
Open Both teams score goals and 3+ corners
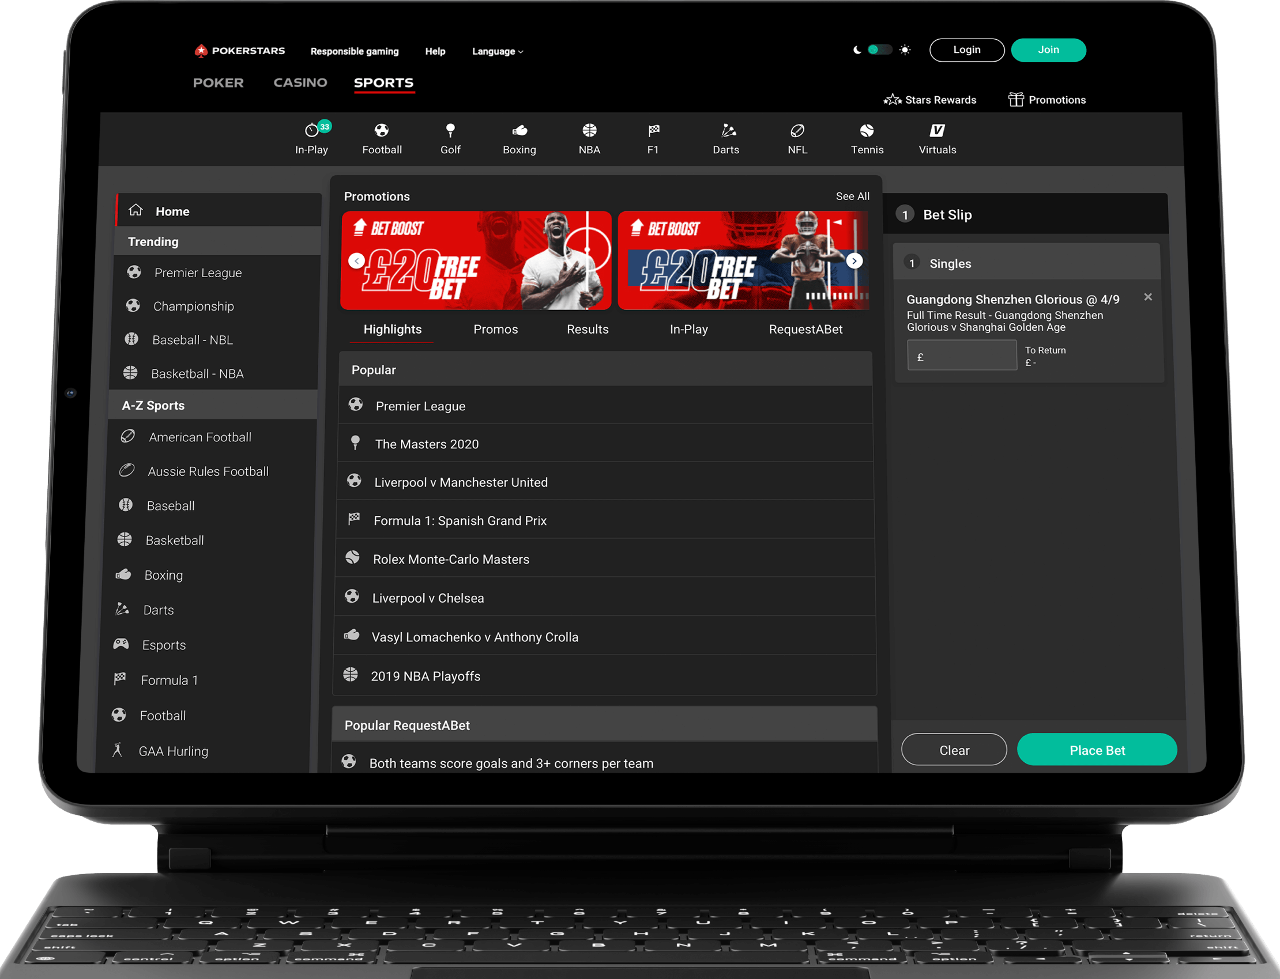604,759
